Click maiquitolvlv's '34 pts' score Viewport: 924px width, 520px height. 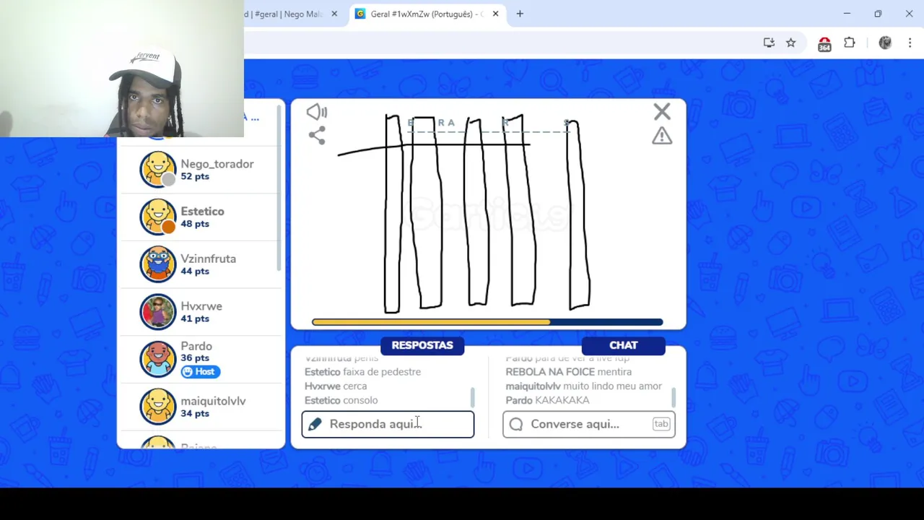(195, 414)
